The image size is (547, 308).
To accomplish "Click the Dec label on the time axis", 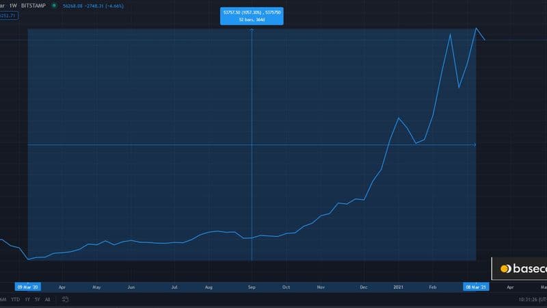I will click(364, 287).
